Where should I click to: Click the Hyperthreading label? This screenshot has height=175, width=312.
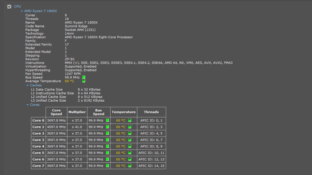(38, 70)
